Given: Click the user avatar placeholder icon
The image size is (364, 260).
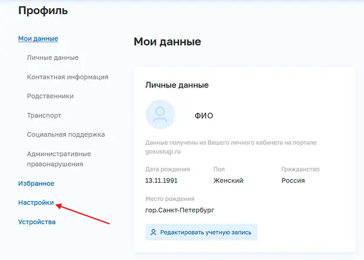Looking at the screenshot, I should click(160, 115).
